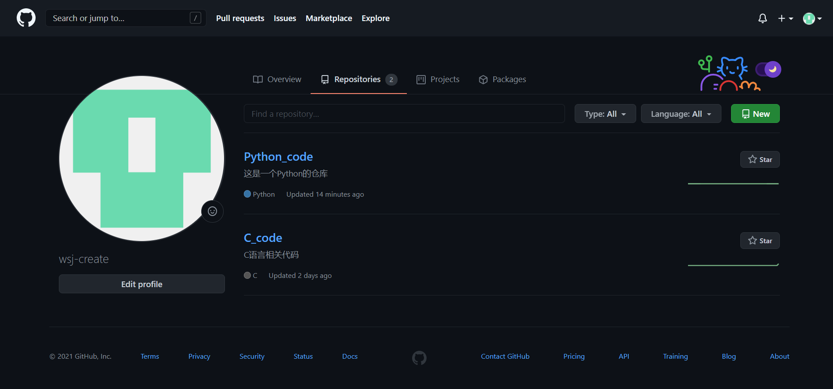Open Explore in top navigation
833x389 pixels.
(376, 18)
